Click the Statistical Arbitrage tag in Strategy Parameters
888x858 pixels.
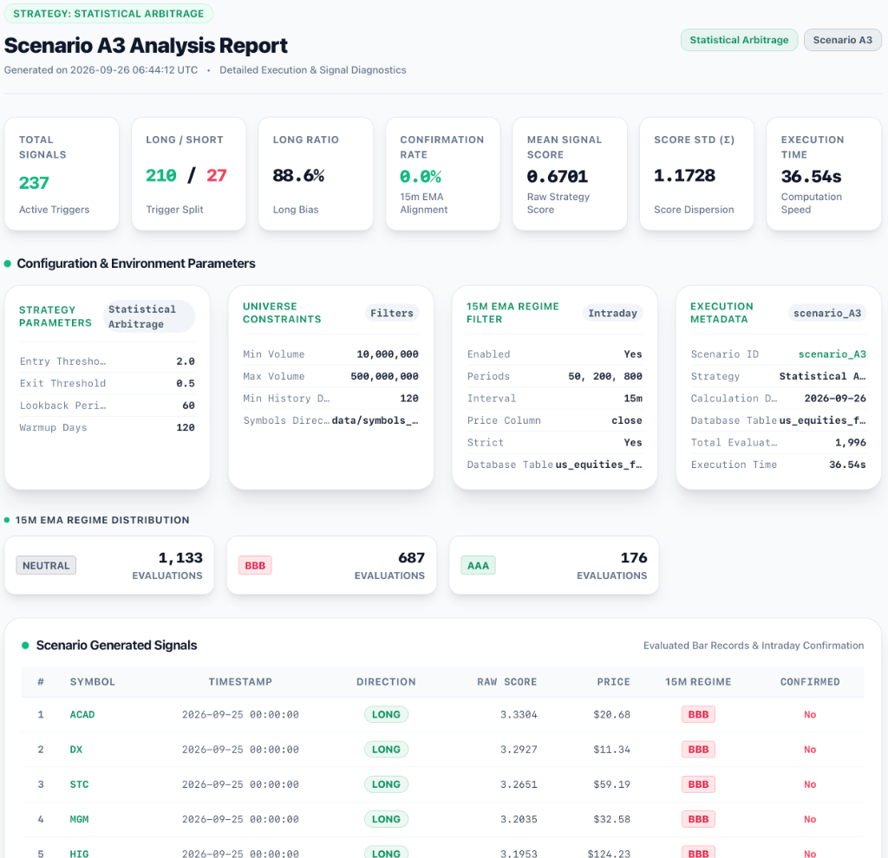(x=148, y=316)
